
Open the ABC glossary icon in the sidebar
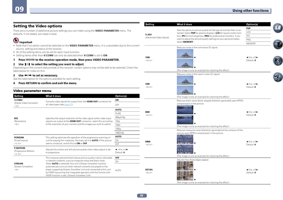click(x=278, y=77)
